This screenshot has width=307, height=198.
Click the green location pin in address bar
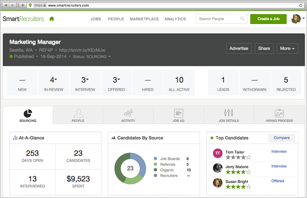[x=30, y=5]
